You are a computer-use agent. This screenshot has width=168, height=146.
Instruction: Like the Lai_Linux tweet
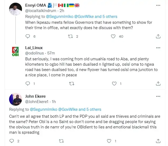click(x=114, y=84)
